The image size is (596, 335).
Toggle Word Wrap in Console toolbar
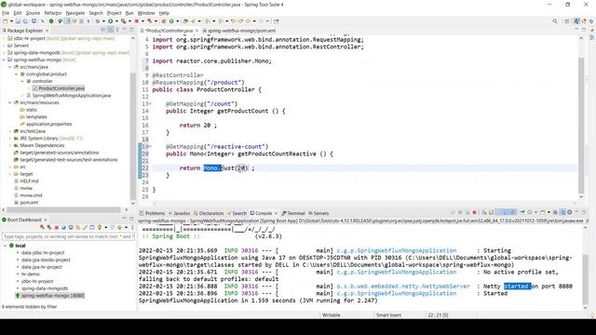coord(499,212)
